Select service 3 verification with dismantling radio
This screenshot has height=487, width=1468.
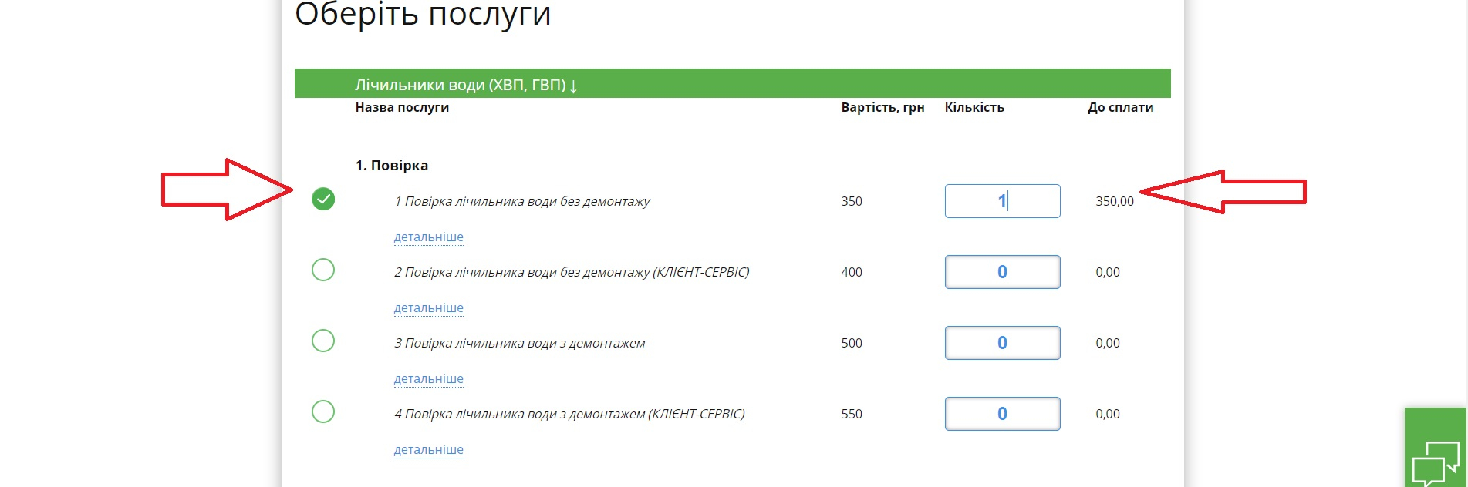pyautogui.click(x=323, y=341)
